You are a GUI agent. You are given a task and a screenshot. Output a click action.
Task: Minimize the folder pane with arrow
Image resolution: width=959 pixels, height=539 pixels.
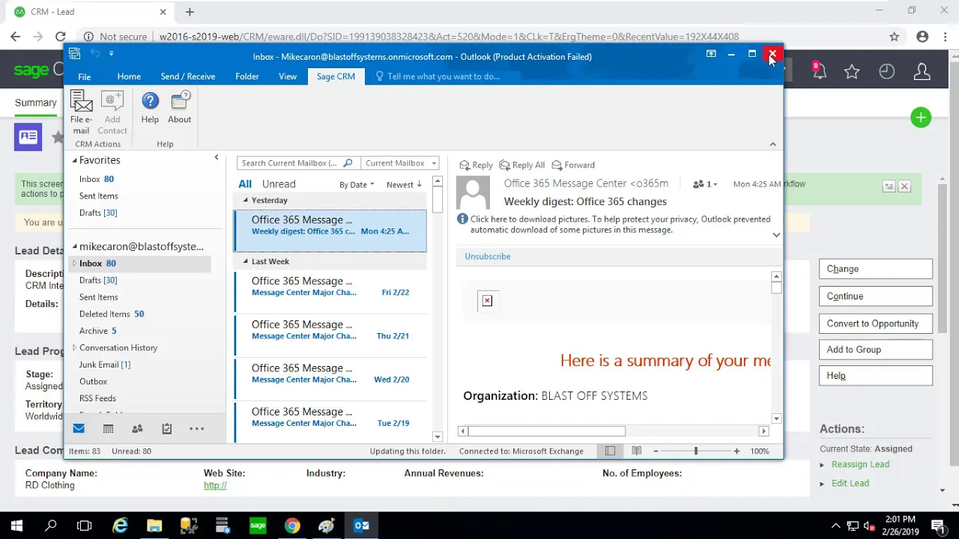coord(217,157)
